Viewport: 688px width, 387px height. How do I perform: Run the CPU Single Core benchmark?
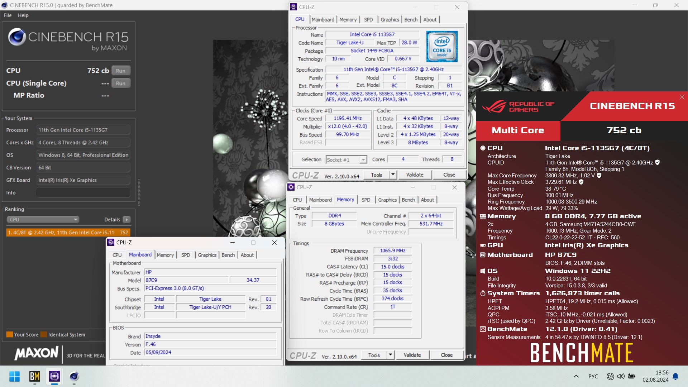121,83
